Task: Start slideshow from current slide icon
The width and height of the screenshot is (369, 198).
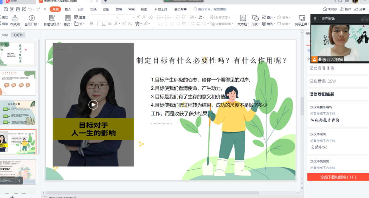Action: (31, 18)
